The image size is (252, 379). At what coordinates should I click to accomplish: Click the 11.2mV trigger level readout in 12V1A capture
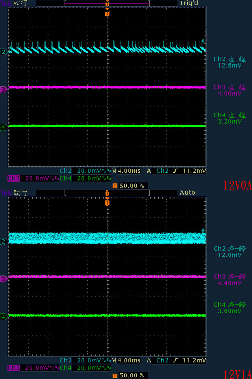[195, 360]
